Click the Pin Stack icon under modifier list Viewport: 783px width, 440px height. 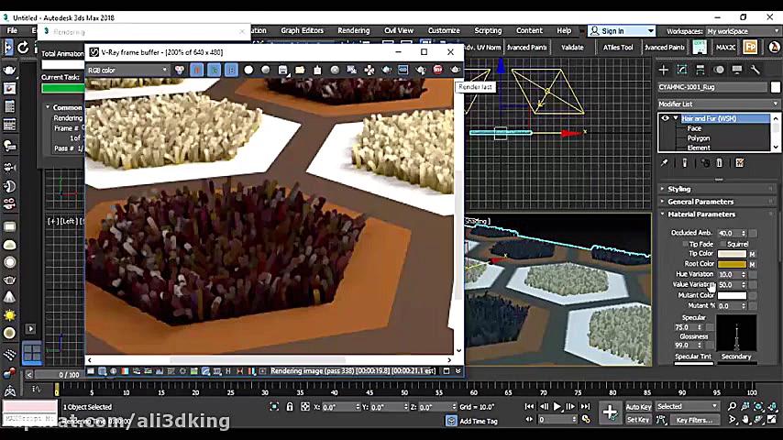665,163
